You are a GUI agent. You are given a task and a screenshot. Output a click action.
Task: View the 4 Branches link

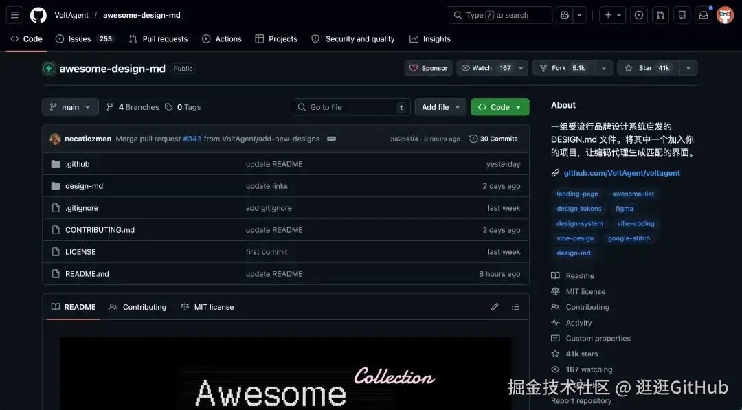tap(133, 107)
